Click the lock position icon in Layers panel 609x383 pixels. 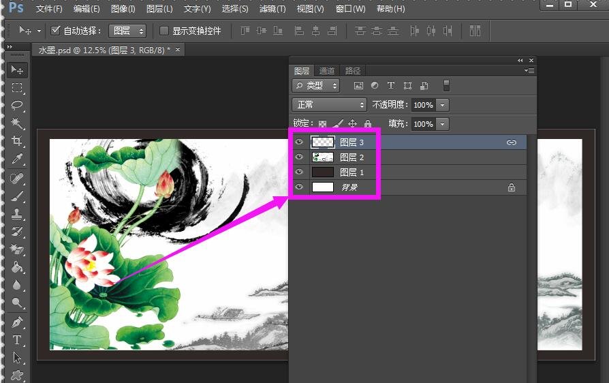tap(352, 124)
